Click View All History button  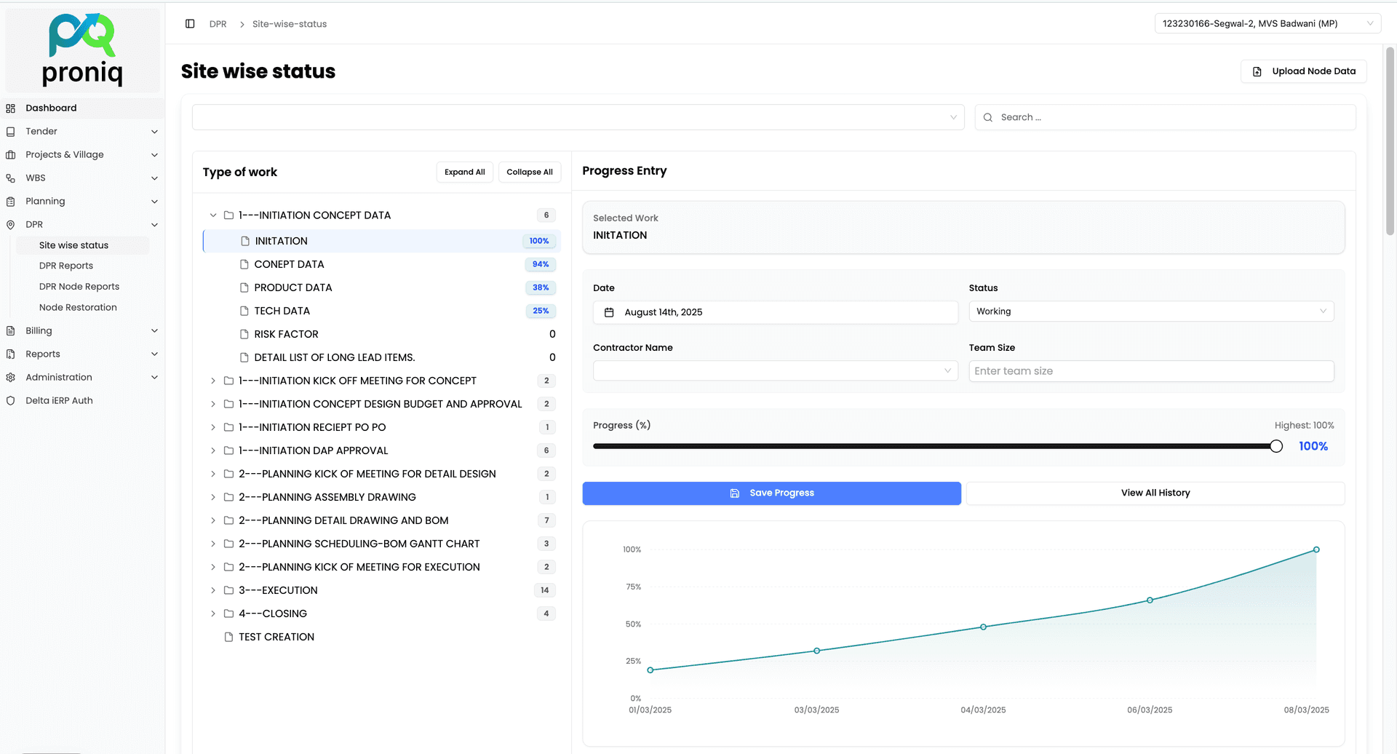1155,493
